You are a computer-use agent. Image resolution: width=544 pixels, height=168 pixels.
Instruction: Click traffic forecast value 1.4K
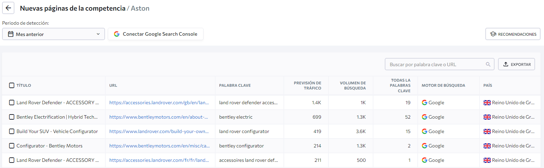pos(316,103)
